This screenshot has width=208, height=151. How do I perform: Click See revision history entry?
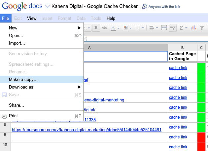[42, 54]
